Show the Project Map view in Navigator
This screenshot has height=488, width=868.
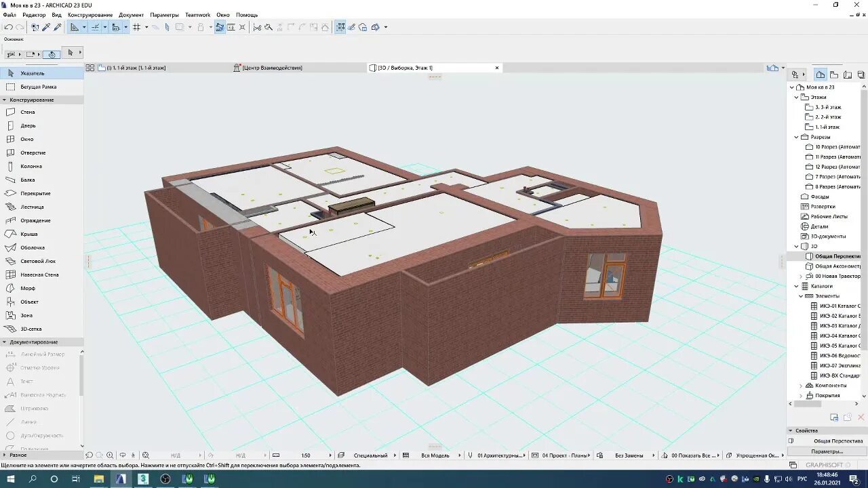pos(821,75)
